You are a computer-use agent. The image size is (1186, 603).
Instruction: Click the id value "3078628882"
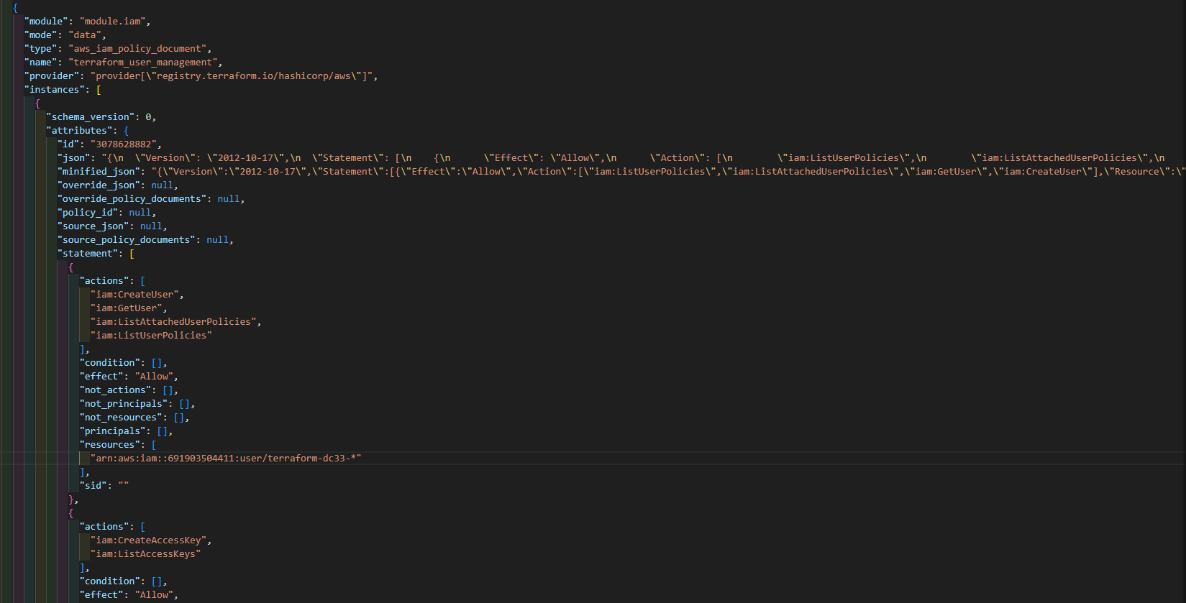coord(126,144)
